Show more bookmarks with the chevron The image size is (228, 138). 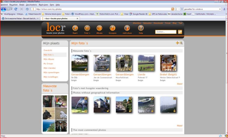[x=226, y=14]
